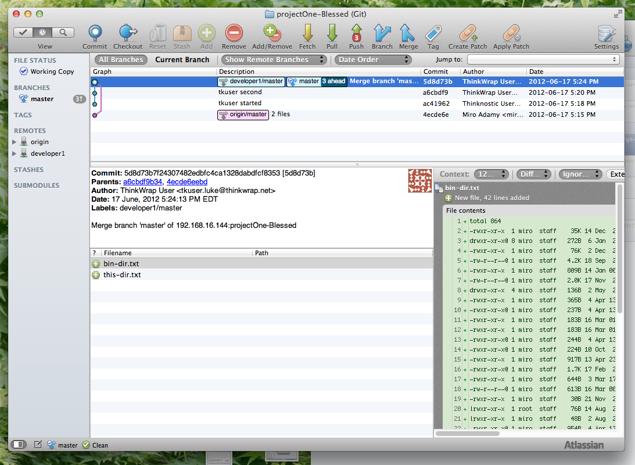Click the green Clean status checkmark icon
The width and height of the screenshot is (635, 465).
pyautogui.click(x=86, y=445)
